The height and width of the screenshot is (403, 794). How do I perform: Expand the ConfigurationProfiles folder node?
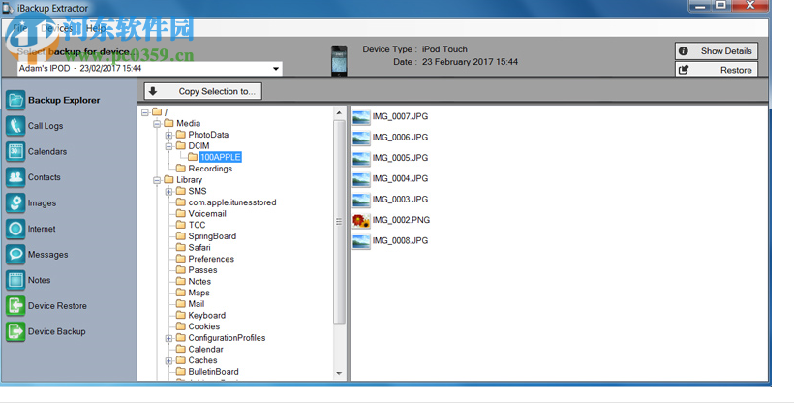[168, 338]
